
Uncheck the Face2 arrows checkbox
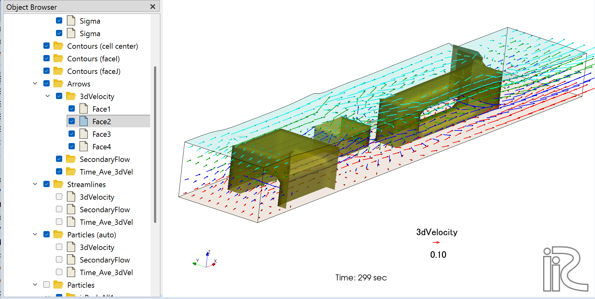[72, 121]
